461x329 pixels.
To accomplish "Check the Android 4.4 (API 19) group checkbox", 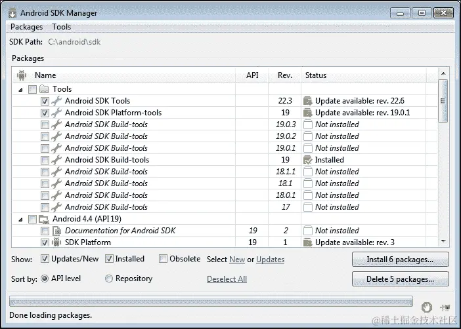I will click(x=32, y=220).
